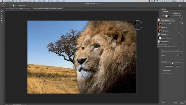Open the Image menu
This screenshot has width=186, height=105.
click(25, 1)
